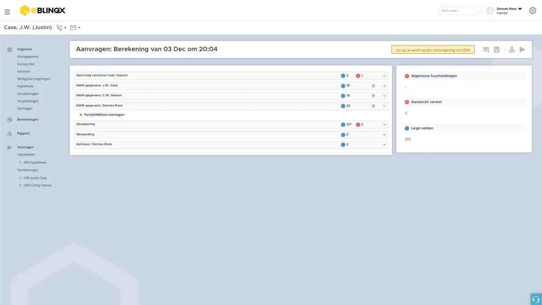The width and height of the screenshot is (542, 305).
Task: Open the hamburger navigation menu
Action: [7, 12]
